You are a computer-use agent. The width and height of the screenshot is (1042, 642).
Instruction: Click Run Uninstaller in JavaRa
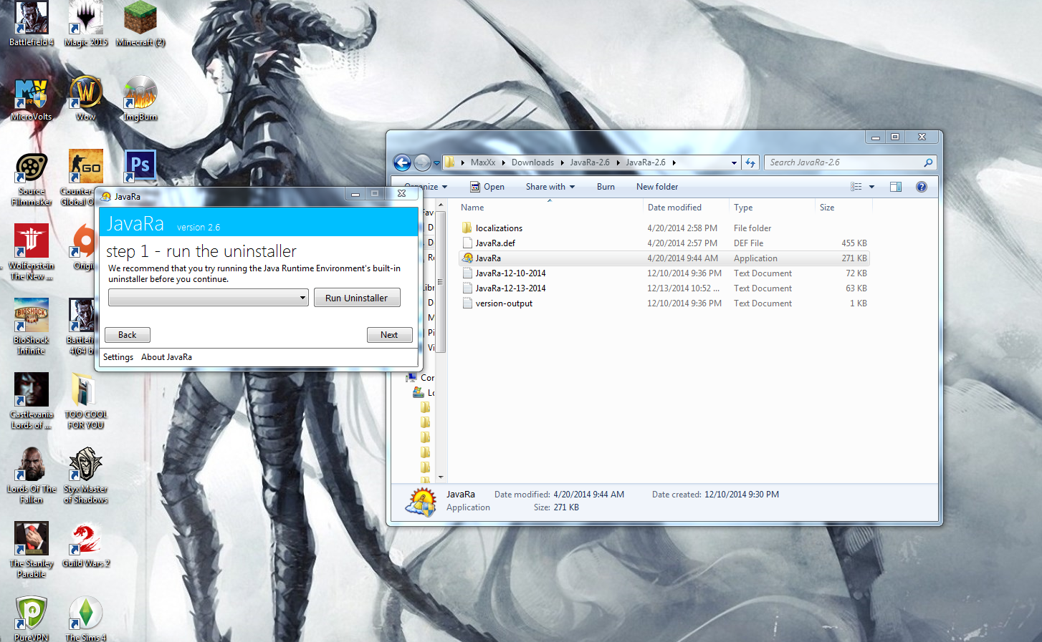357,298
